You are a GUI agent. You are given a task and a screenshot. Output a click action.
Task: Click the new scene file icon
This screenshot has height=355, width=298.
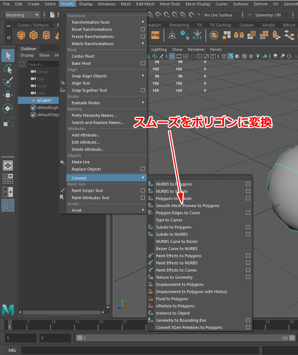52,15
